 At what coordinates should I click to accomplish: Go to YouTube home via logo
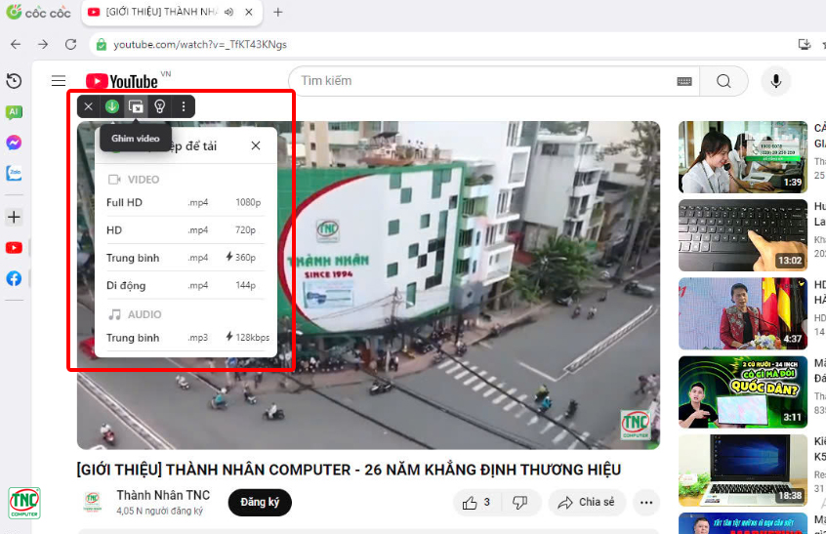pyautogui.click(x=122, y=81)
